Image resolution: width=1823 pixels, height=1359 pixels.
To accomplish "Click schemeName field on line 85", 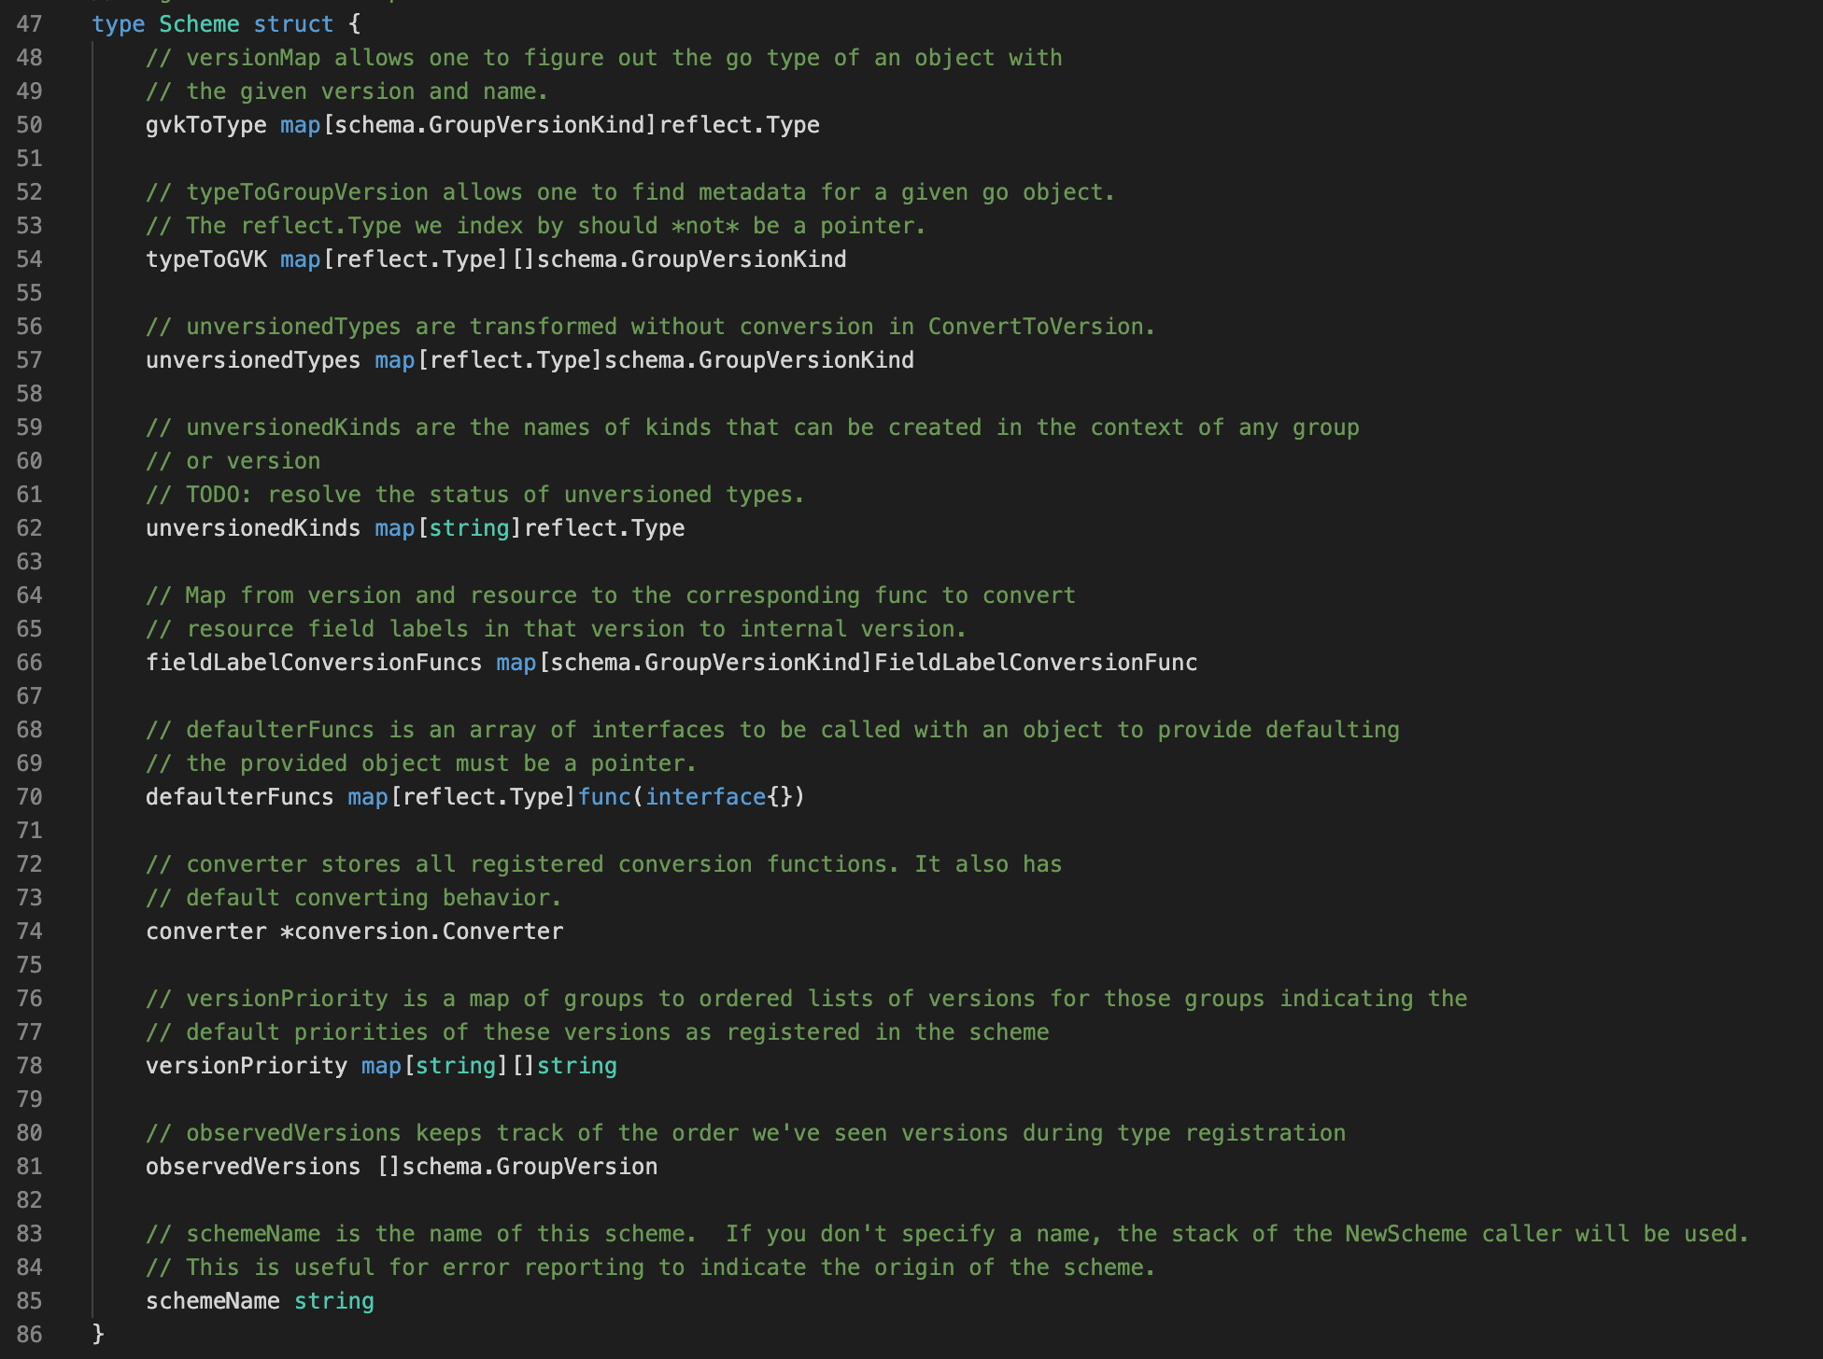I will [212, 1301].
